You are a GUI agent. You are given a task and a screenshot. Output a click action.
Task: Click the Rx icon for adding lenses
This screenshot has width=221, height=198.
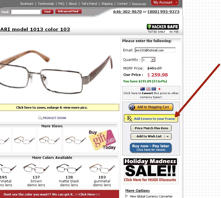tap(129, 118)
